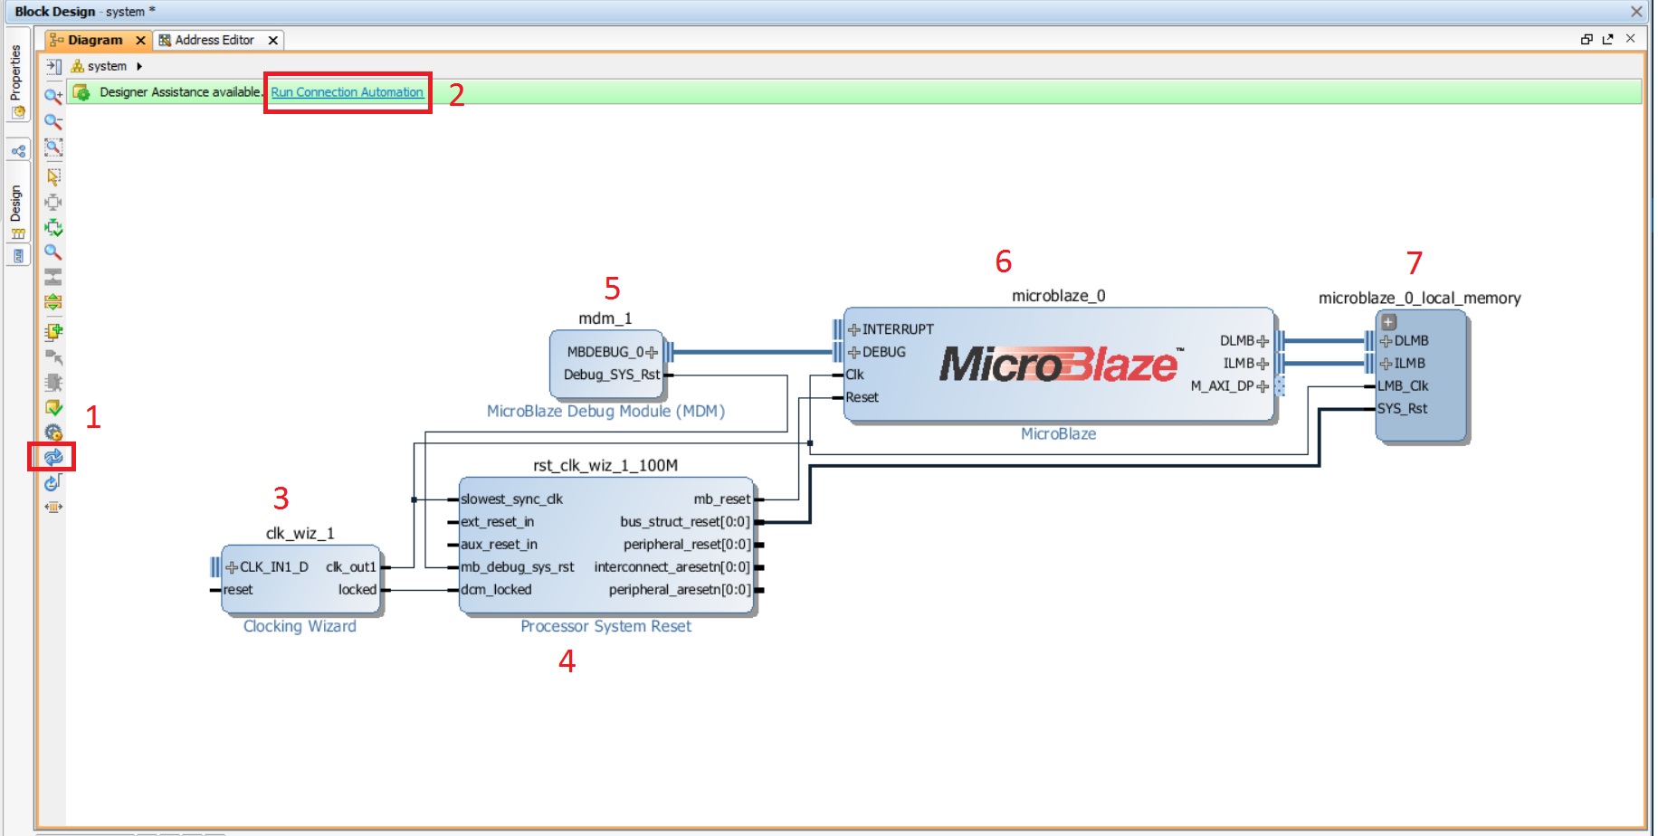Click the Zoom Out magnifier icon

pos(53,121)
